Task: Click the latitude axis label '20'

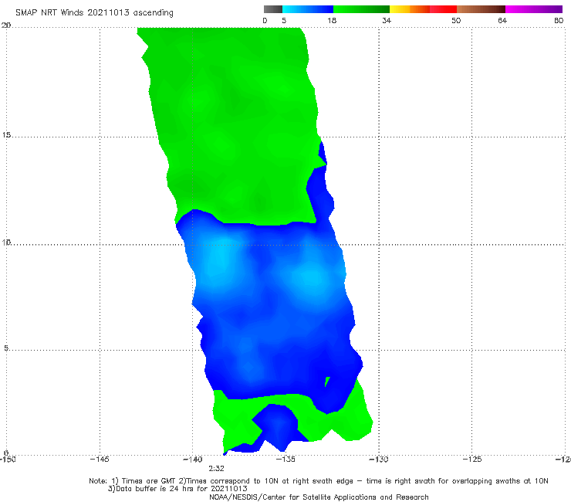Action: click(x=6, y=25)
